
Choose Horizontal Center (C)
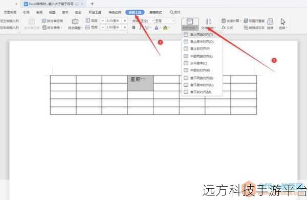tap(202, 63)
